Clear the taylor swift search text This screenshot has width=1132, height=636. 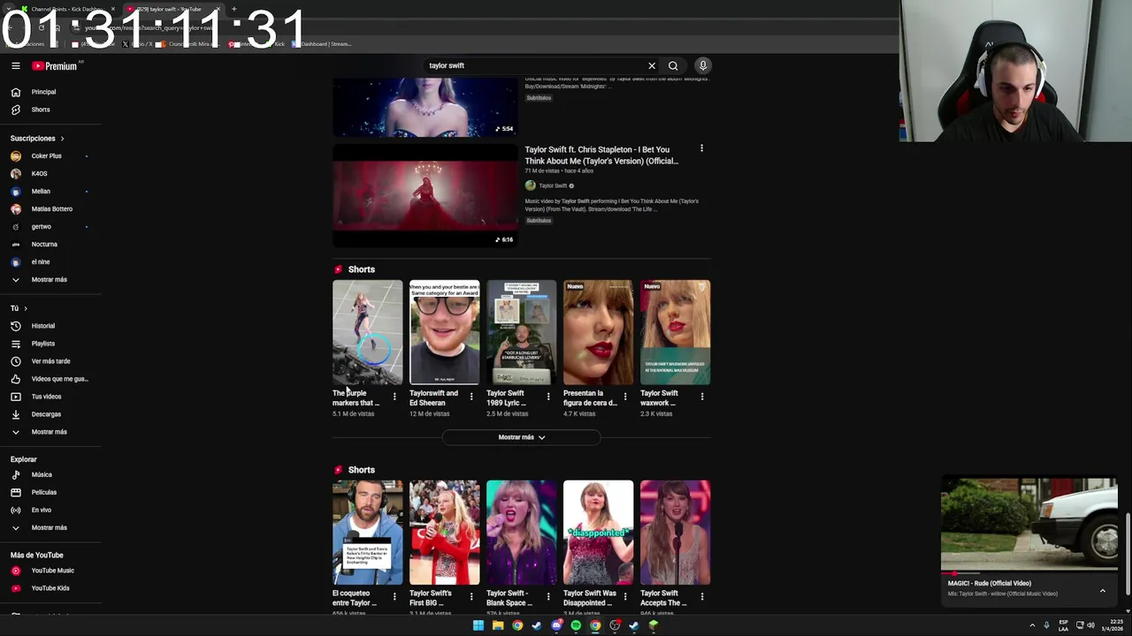click(x=652, y=65)
